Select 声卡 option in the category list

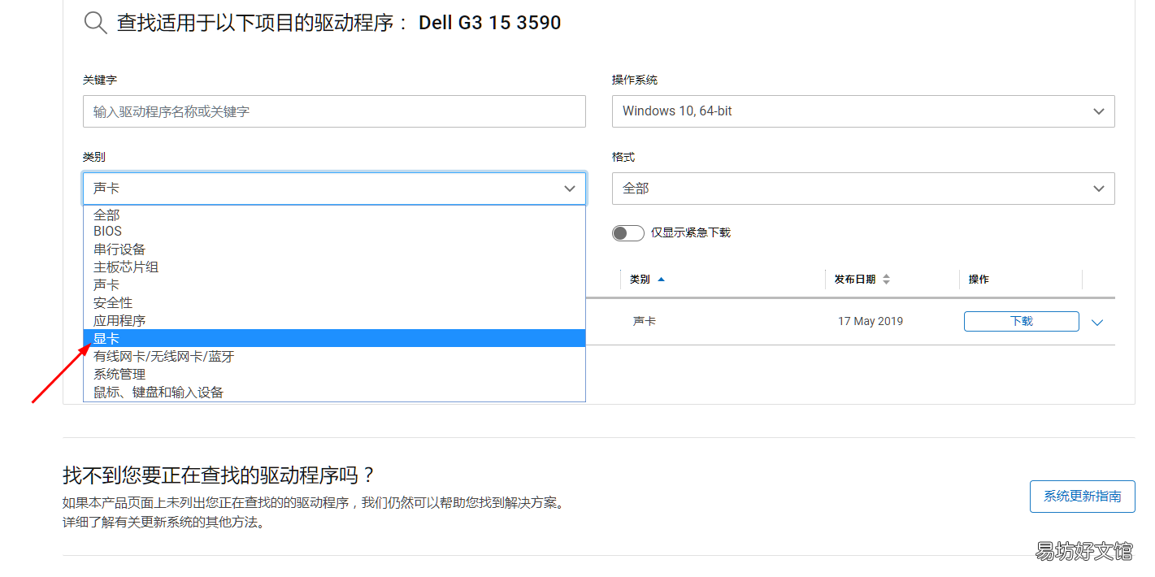tap(334, 285)
